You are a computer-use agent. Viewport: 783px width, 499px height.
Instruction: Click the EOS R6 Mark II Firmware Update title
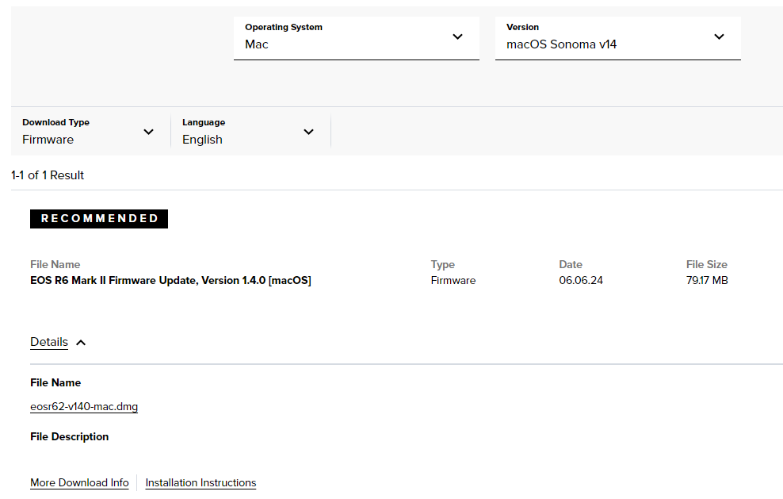[x=170, y=280]
